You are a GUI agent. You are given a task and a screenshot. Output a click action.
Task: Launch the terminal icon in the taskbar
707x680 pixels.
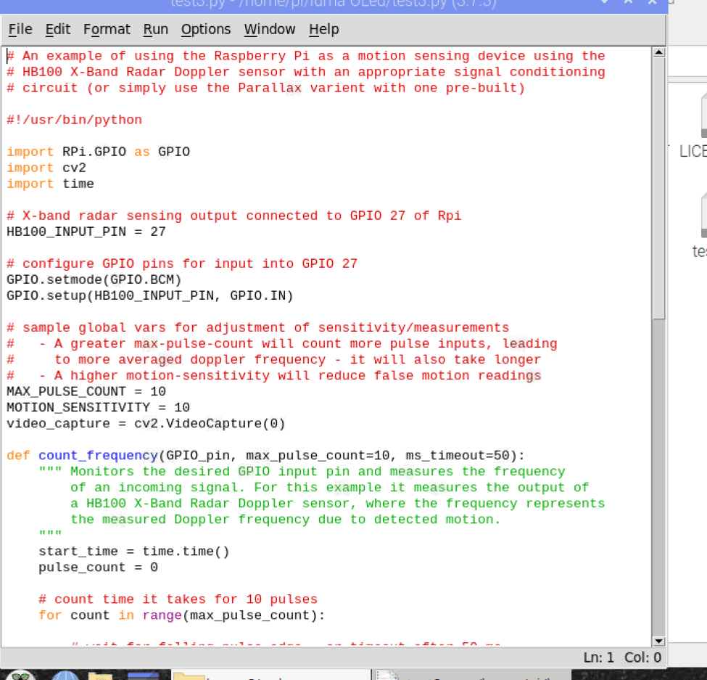pyautogui.click(x=142, y=676)
